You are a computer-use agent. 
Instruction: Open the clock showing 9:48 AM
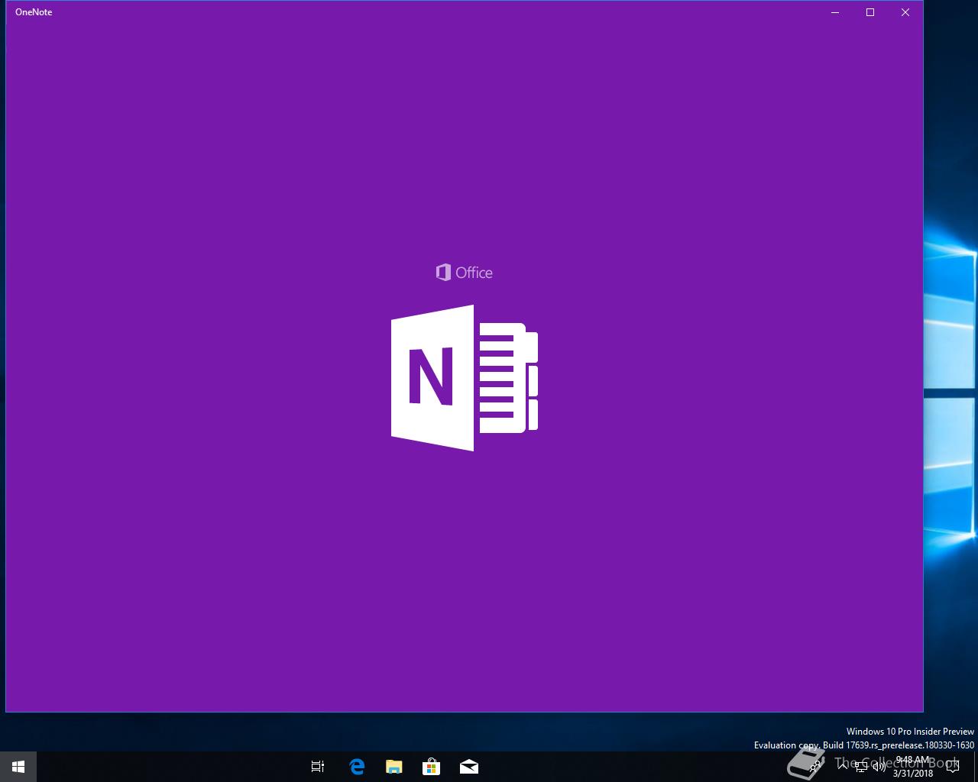point(913,767)
